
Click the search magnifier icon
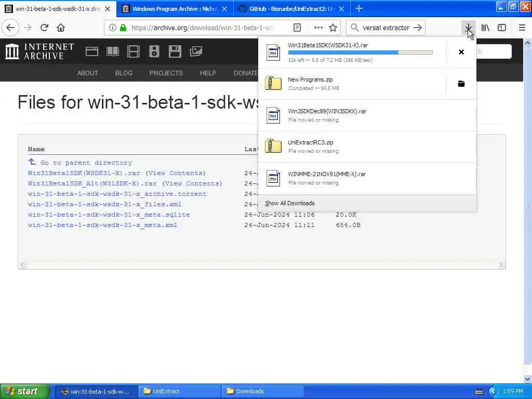tap(354, 28)
